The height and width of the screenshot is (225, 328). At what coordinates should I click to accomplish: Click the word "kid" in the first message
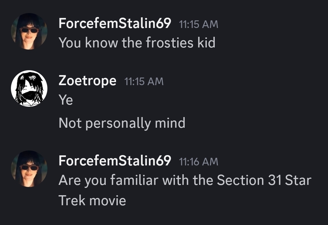tap(206, 43)
